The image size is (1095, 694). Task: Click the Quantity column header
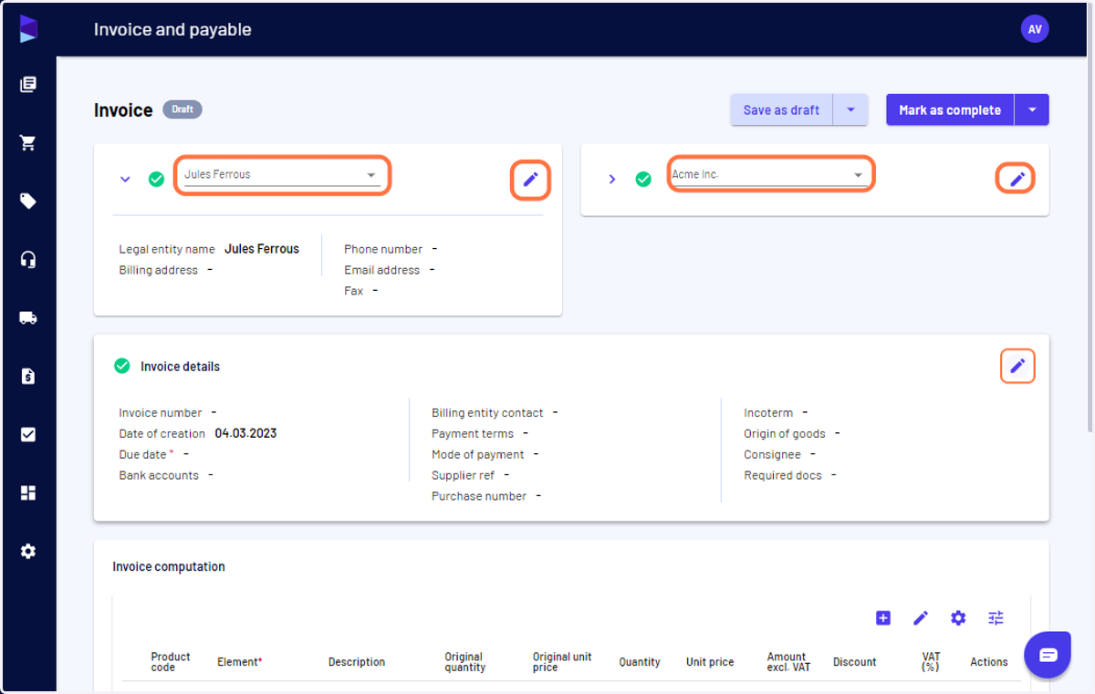pyautogui.click(x=640, y=662)
